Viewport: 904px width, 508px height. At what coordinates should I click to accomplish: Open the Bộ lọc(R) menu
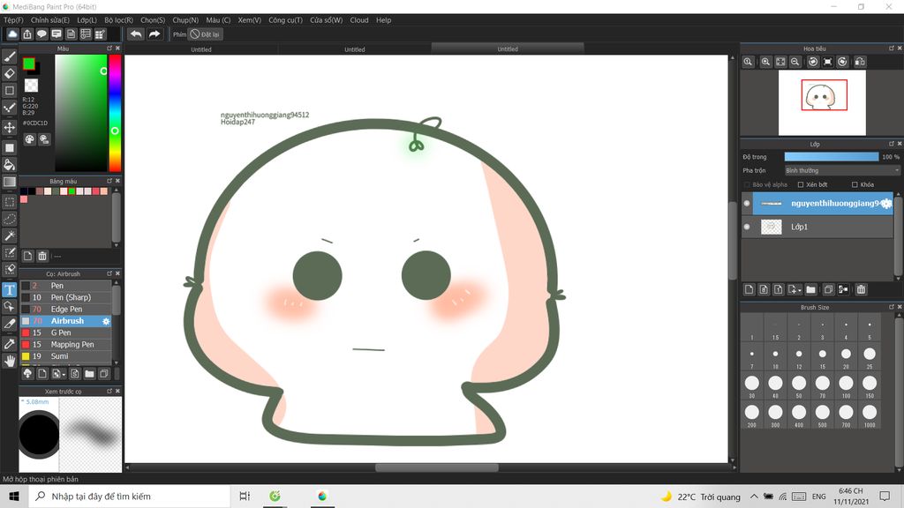pos(119,20)
